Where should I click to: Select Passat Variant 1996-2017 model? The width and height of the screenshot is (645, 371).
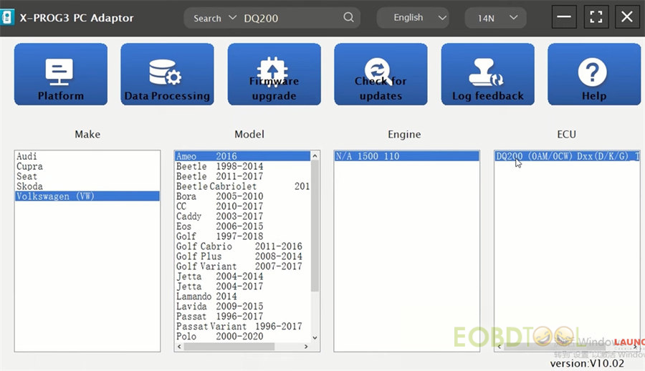(x=242, y=326)
